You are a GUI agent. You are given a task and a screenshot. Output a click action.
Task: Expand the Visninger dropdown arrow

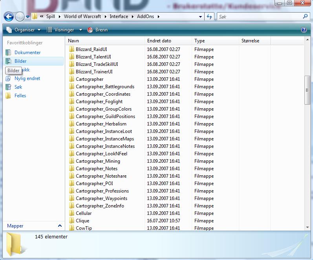(81, 30)
